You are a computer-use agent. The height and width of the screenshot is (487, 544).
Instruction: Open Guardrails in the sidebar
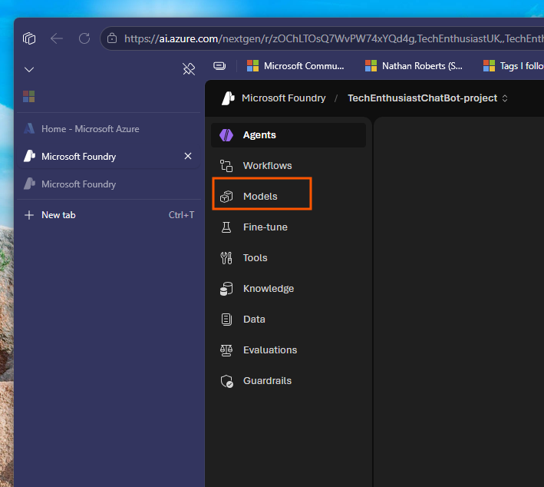pos(288,381)
